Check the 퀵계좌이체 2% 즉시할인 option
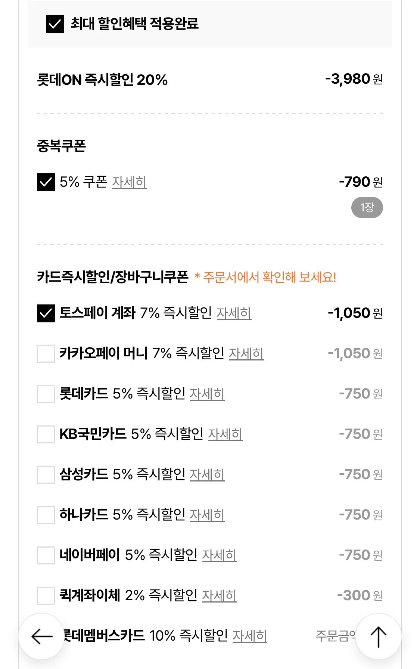This screenshot has height=669, width=420. (x=45, y=596)
